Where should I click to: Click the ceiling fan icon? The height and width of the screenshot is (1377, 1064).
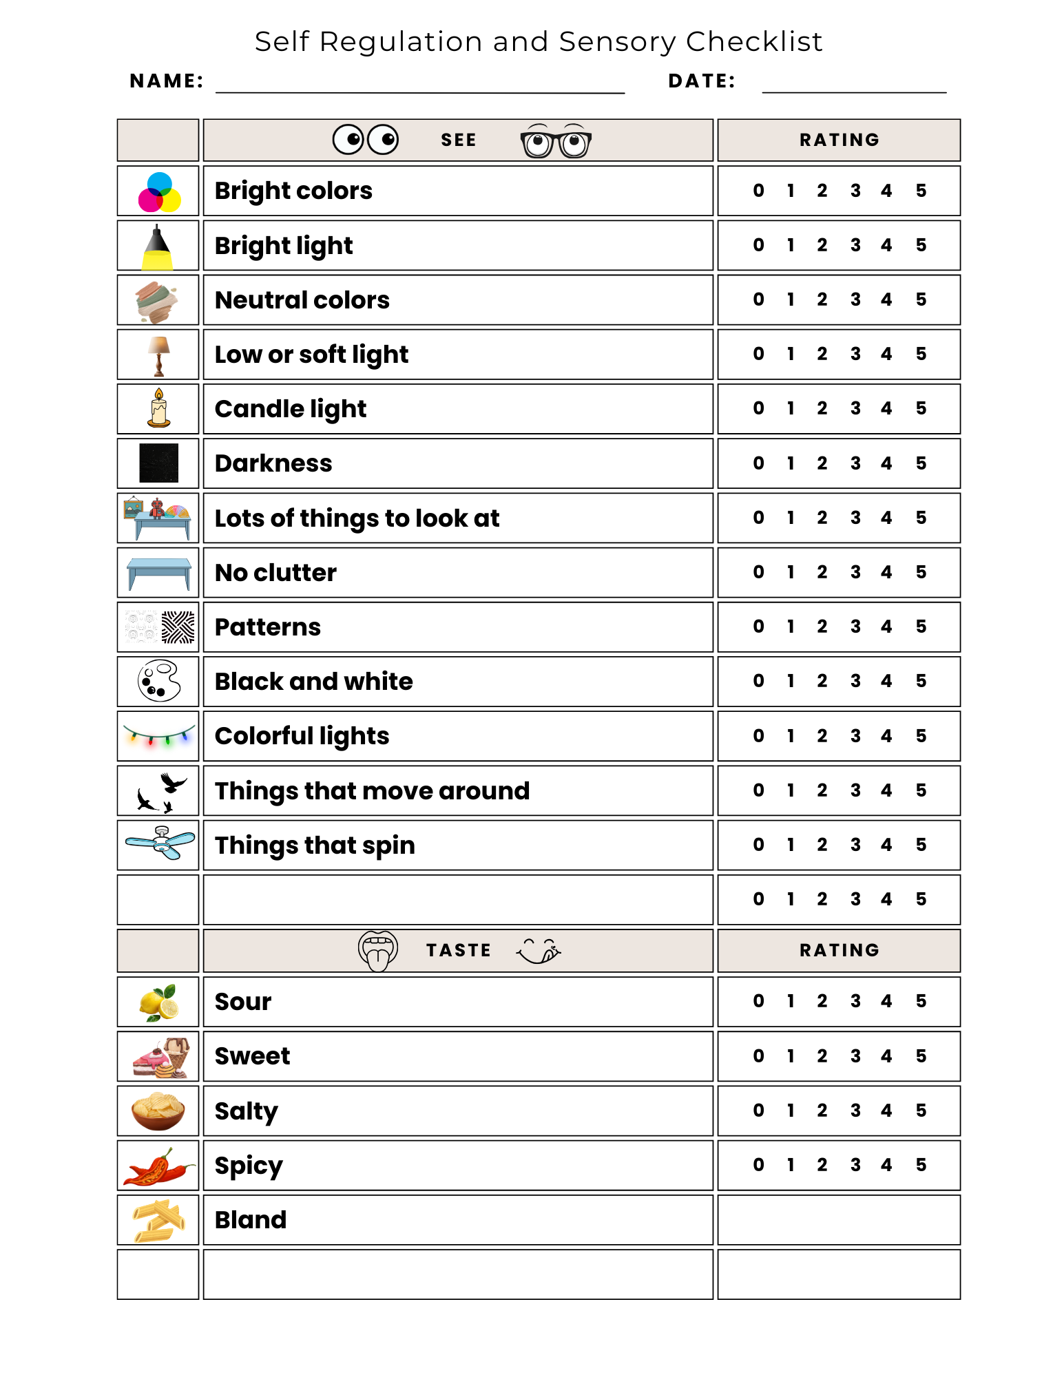tap(160, 843)
